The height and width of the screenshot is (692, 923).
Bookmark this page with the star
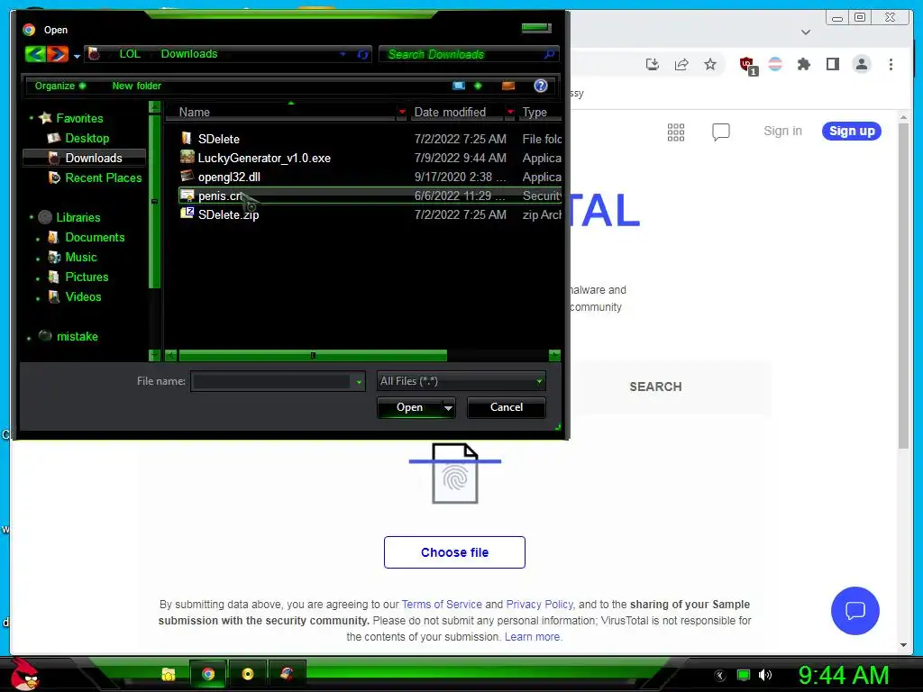click(710, 64)
